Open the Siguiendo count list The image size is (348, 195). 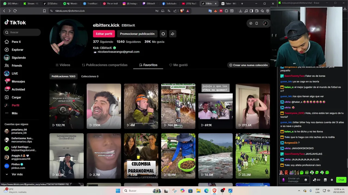[103, 42]
